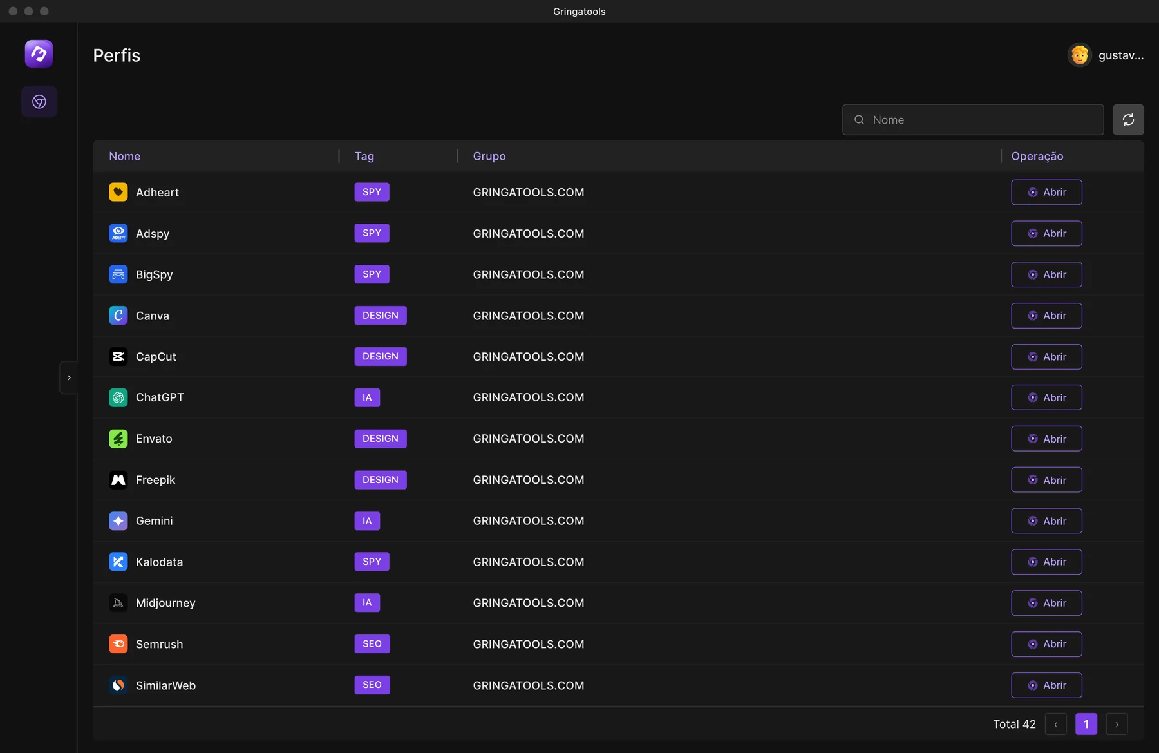1159x753 pixels.
Task: Click the DESIGN tag on CapCut row
Action: [x=381, y=356]
